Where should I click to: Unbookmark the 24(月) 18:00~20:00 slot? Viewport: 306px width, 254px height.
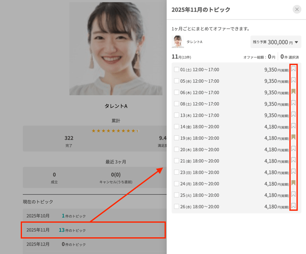pos(294,183)
